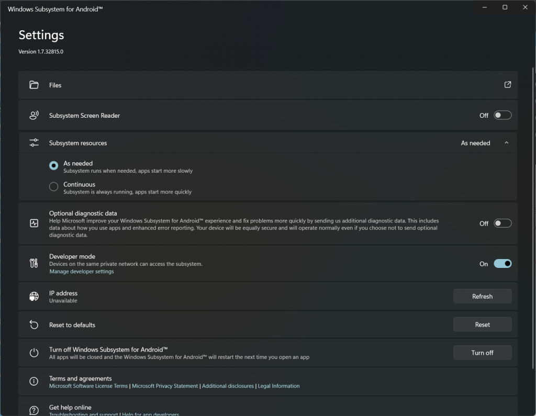
Task: Disable the Developer mode toggle
Action: [x=502, y=264]
